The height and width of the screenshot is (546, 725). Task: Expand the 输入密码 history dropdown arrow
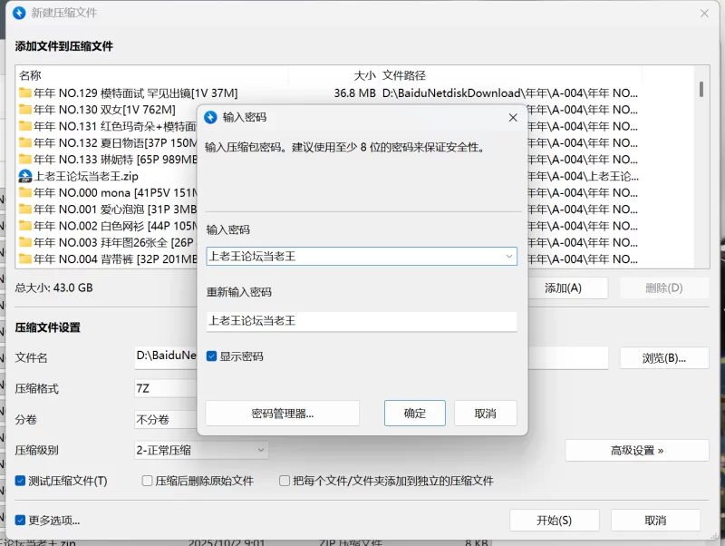coord(508,257)
